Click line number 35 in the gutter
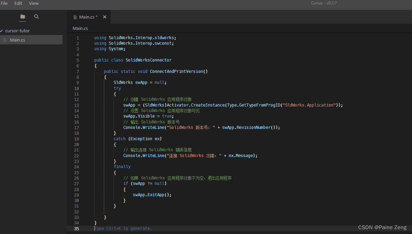 76,229
